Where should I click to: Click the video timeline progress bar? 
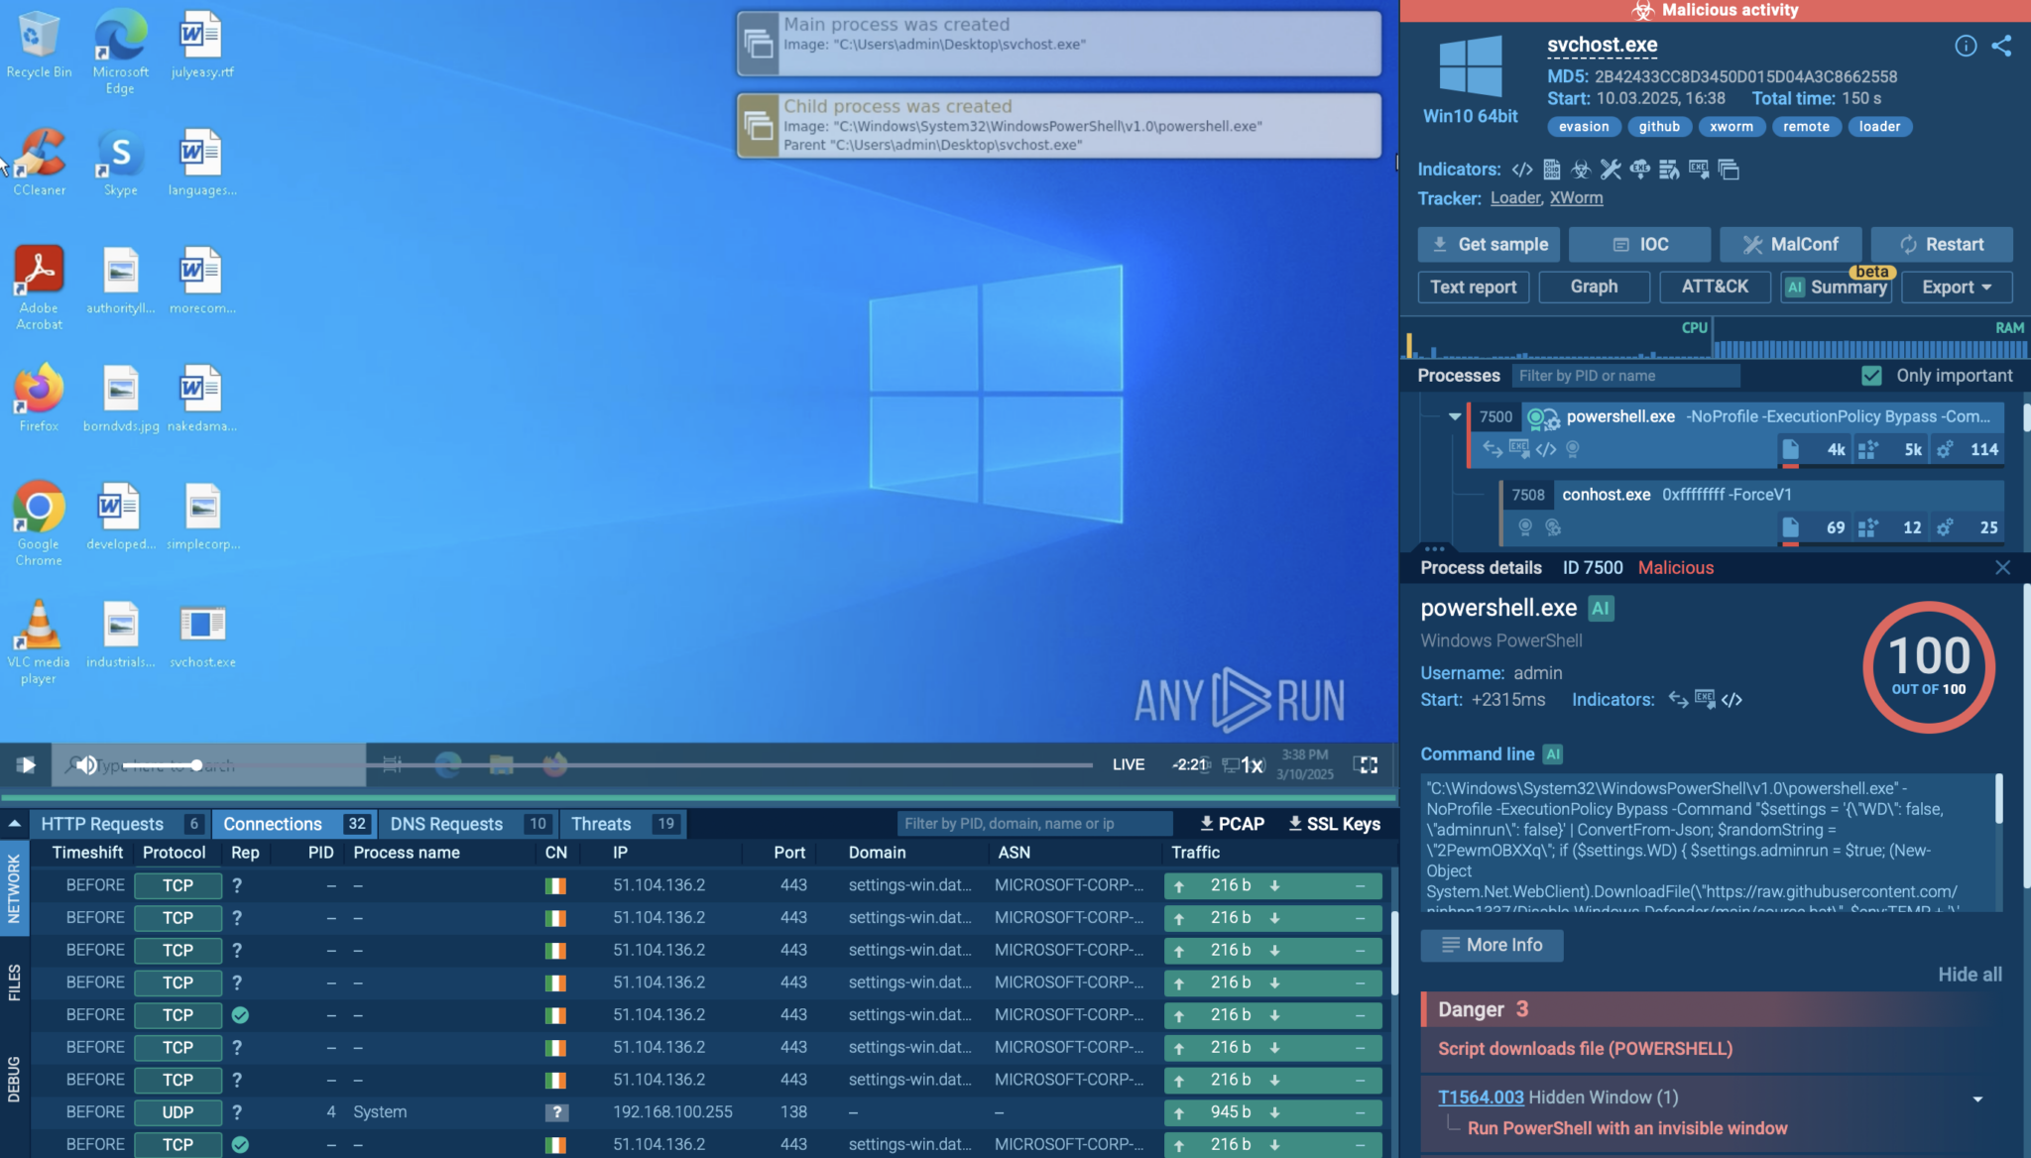coord(645,764)
